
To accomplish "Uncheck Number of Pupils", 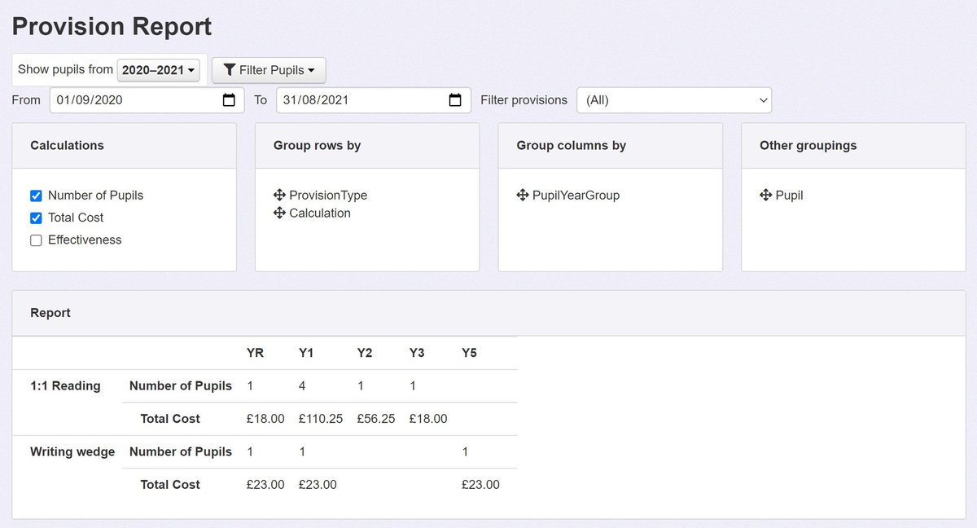I will click(x=35, y=196).
